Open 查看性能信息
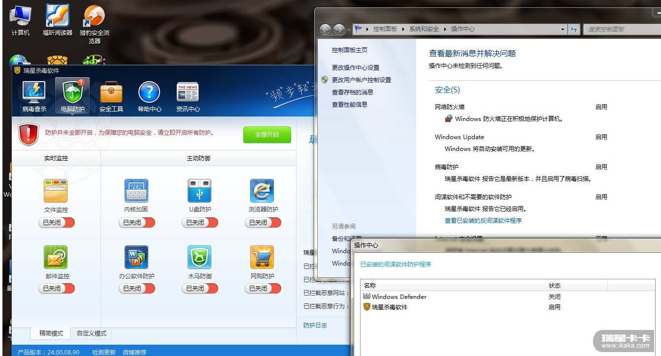661x356 pixels. coord(350,105)
